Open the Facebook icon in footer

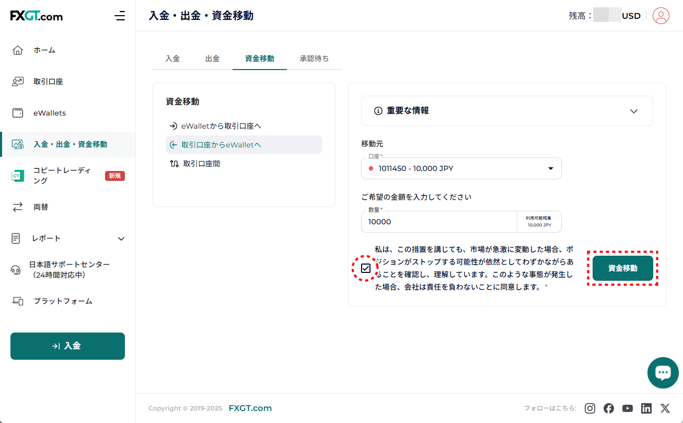point(609,408)
